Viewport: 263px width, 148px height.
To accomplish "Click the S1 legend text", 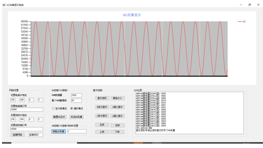I will pos(244,22).
